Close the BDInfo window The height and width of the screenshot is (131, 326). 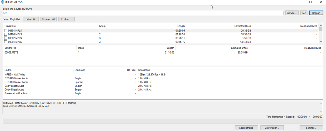[x=321, y=2]
